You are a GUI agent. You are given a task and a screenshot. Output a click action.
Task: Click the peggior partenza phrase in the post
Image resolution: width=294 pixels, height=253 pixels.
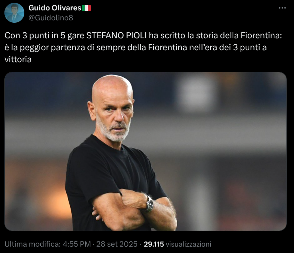[x=53, y=47]
